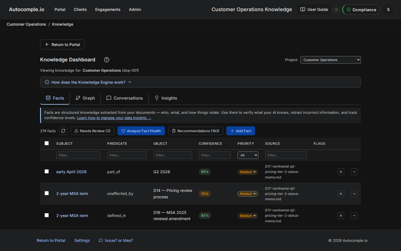The height and width of the screenshot is (251, 401).
Task: Retract the unaffected_by fact row
Action: tap(341, 194)
